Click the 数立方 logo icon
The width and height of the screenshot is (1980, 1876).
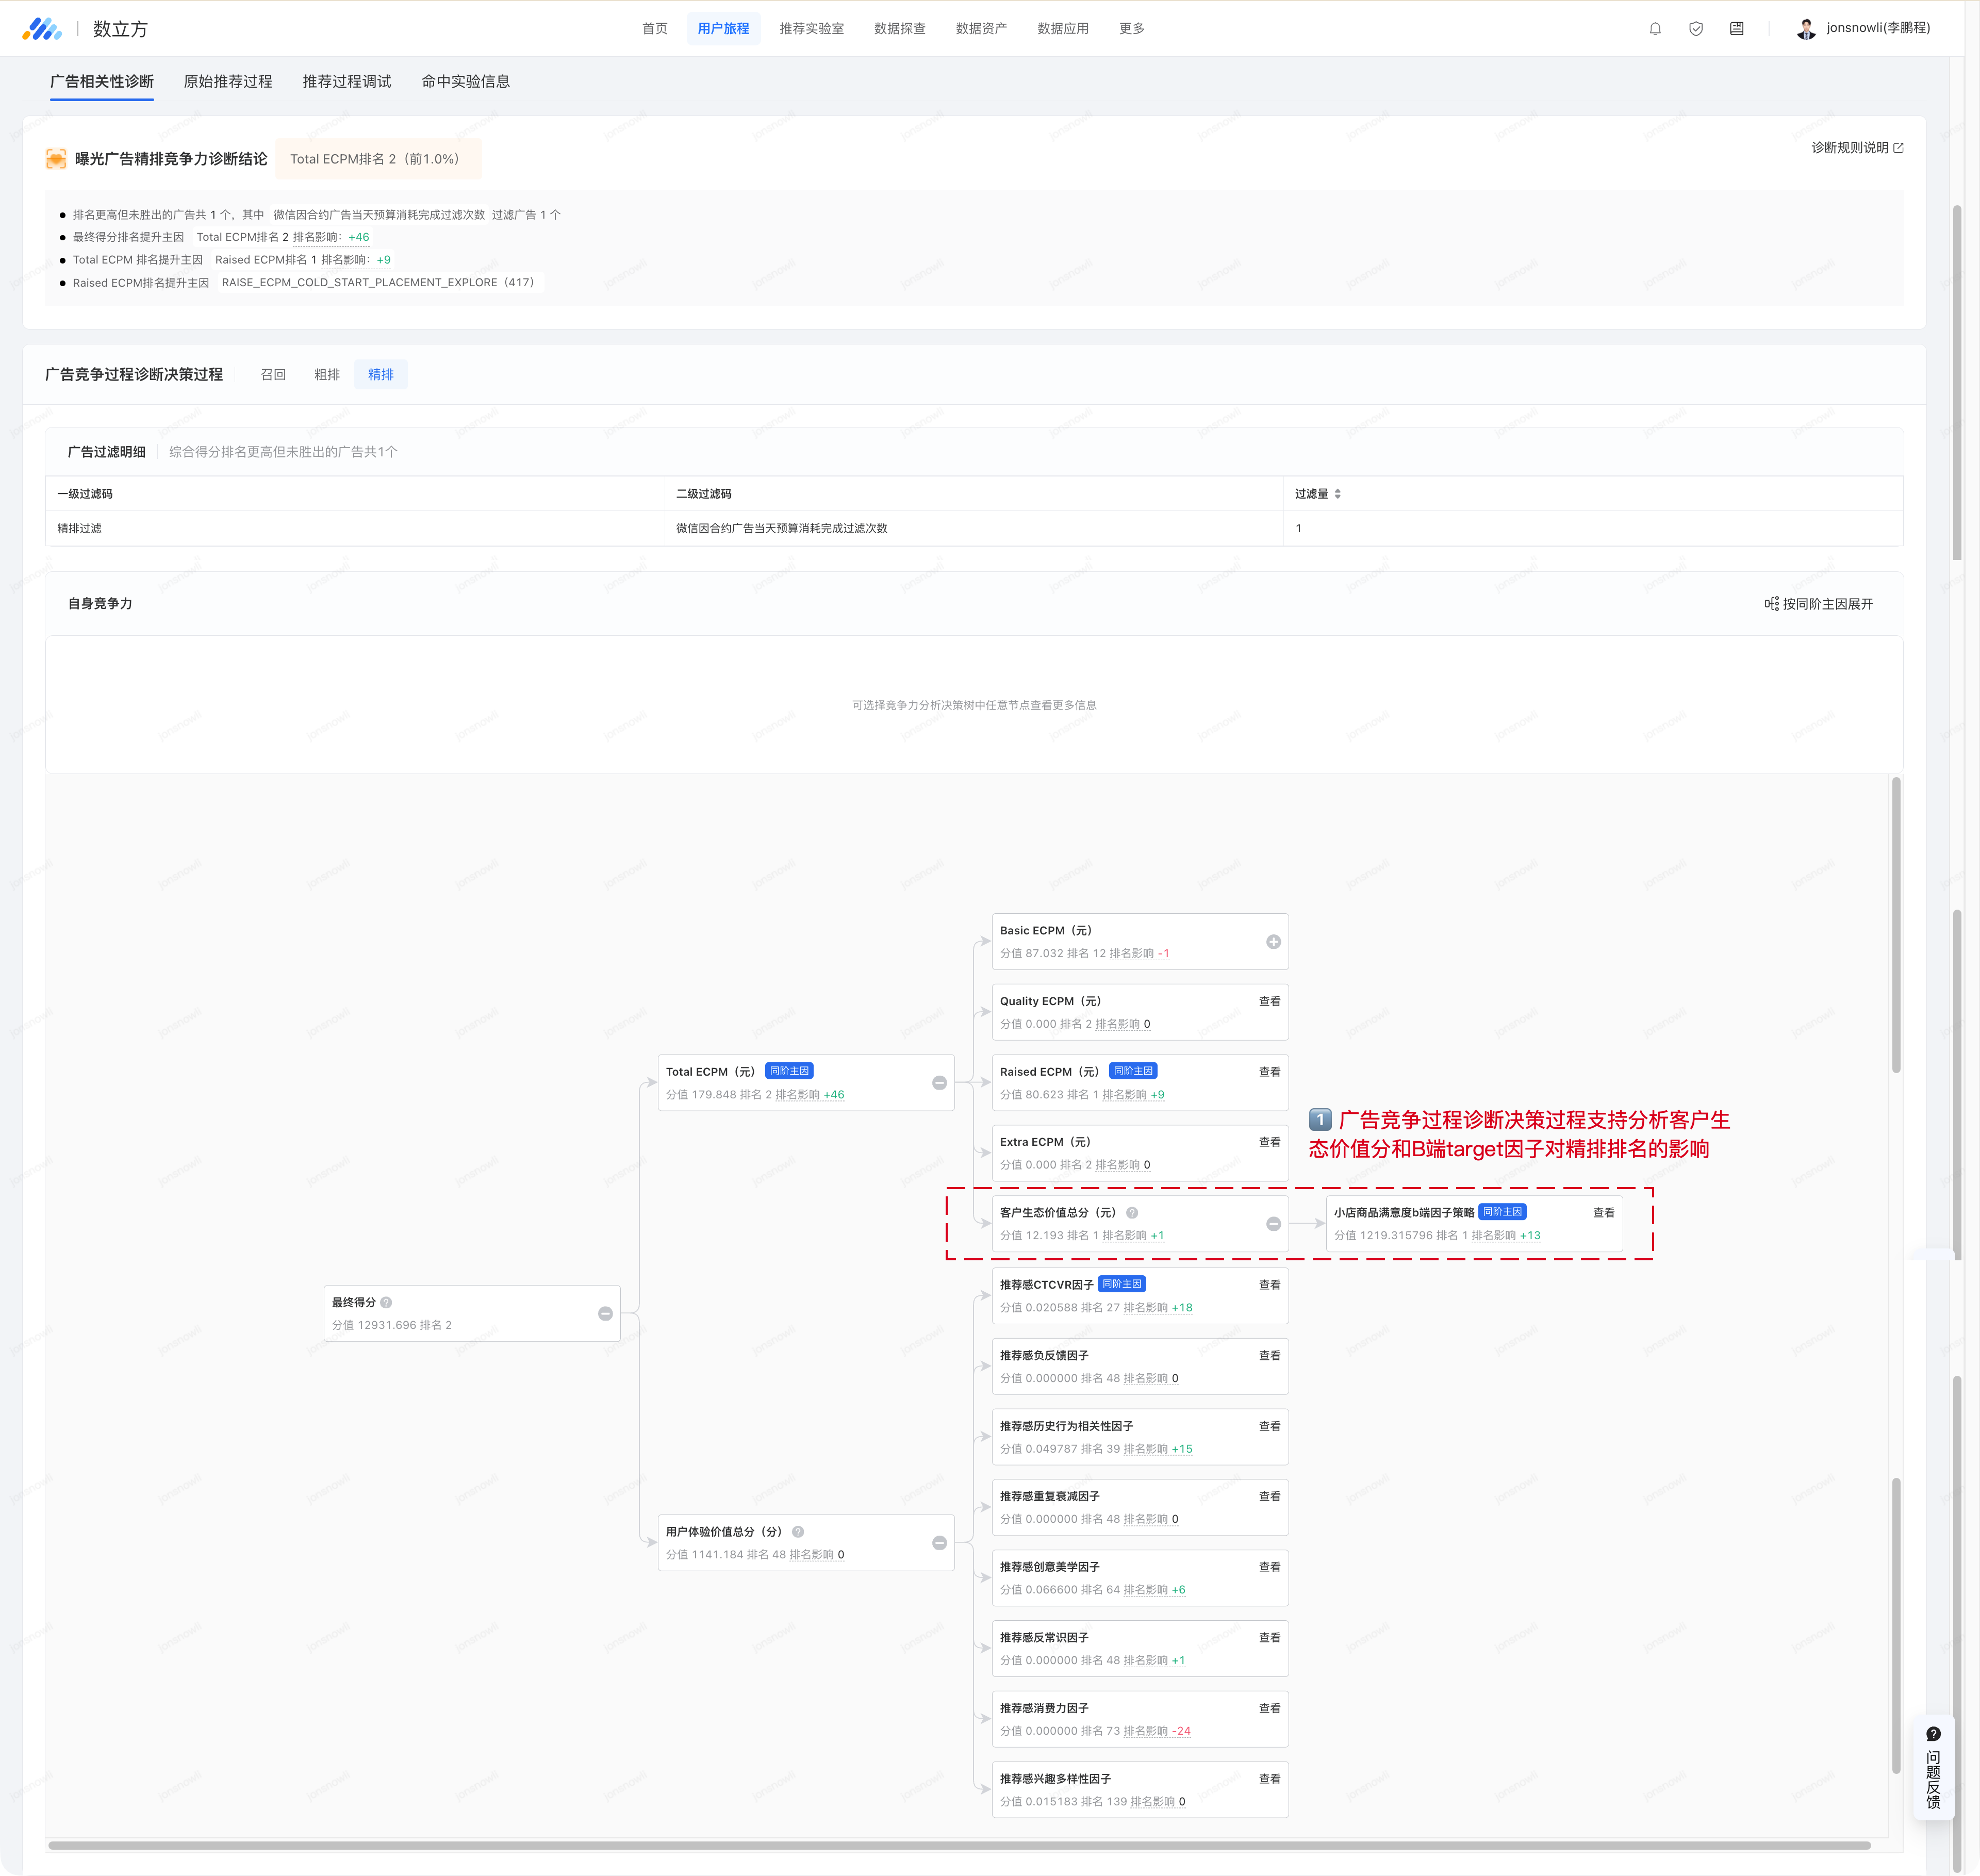pyautogui.click(x=42, y=29)
